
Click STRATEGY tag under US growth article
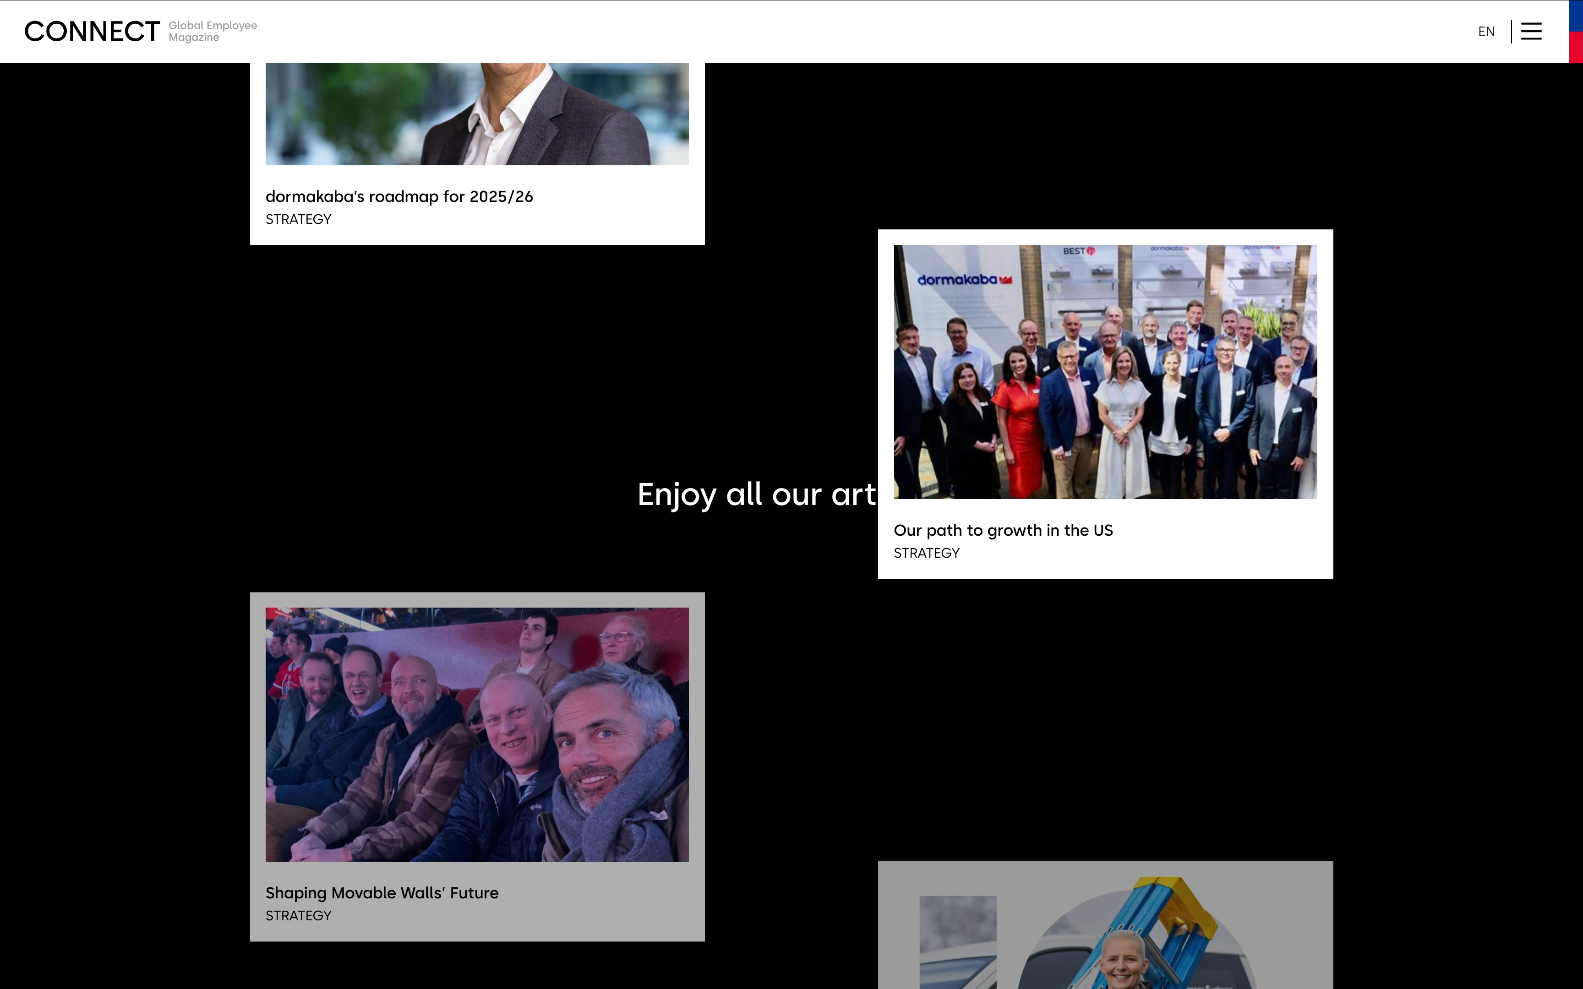(x=926, y=554)
